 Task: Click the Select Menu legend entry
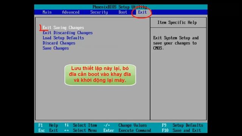(x=81, y=130)
